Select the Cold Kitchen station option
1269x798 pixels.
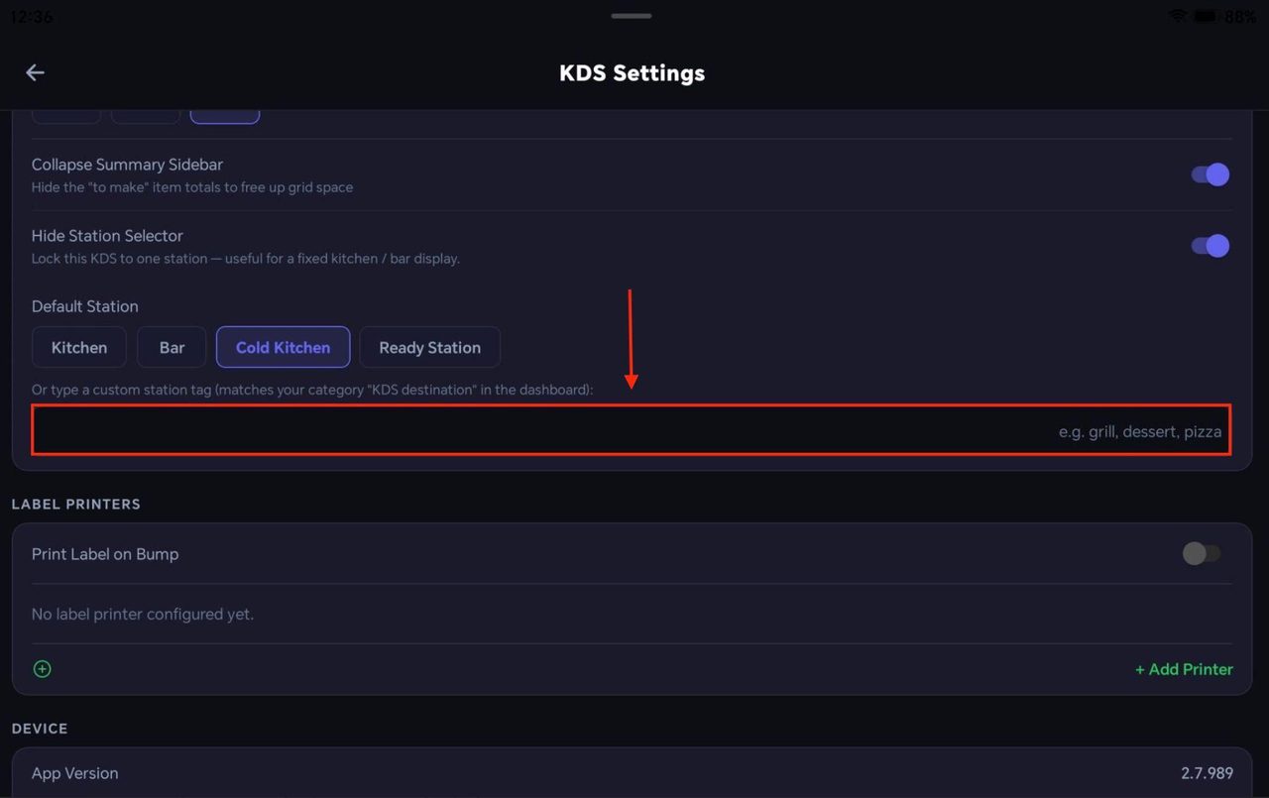click(x=283, y=347)
